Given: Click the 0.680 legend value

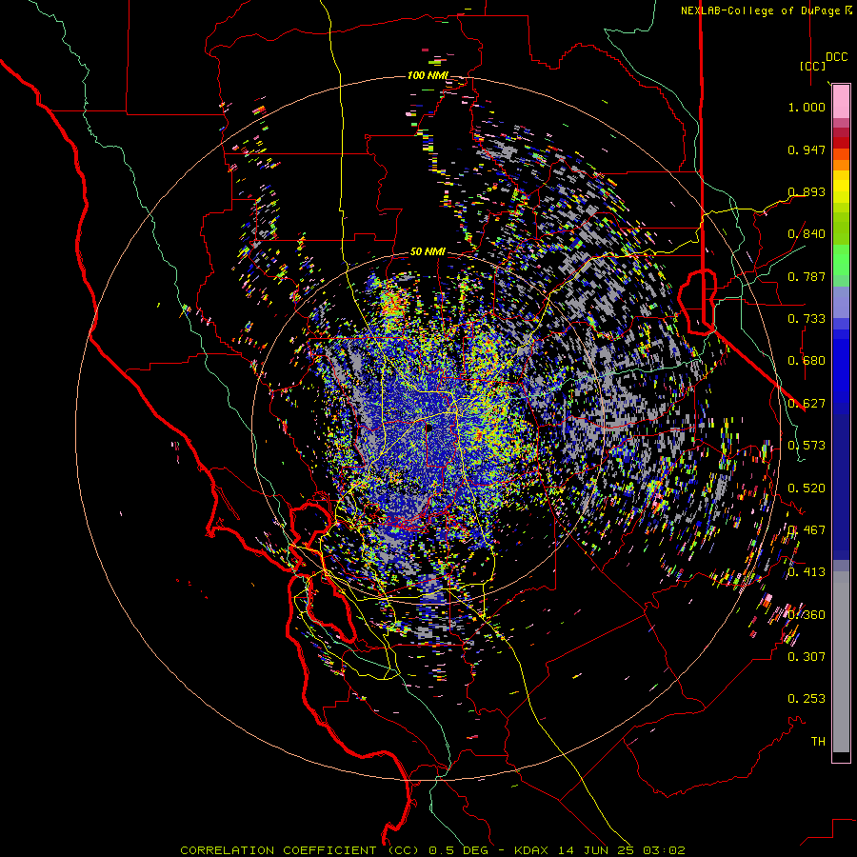Looking at the screenshot, I should [807, 361].
